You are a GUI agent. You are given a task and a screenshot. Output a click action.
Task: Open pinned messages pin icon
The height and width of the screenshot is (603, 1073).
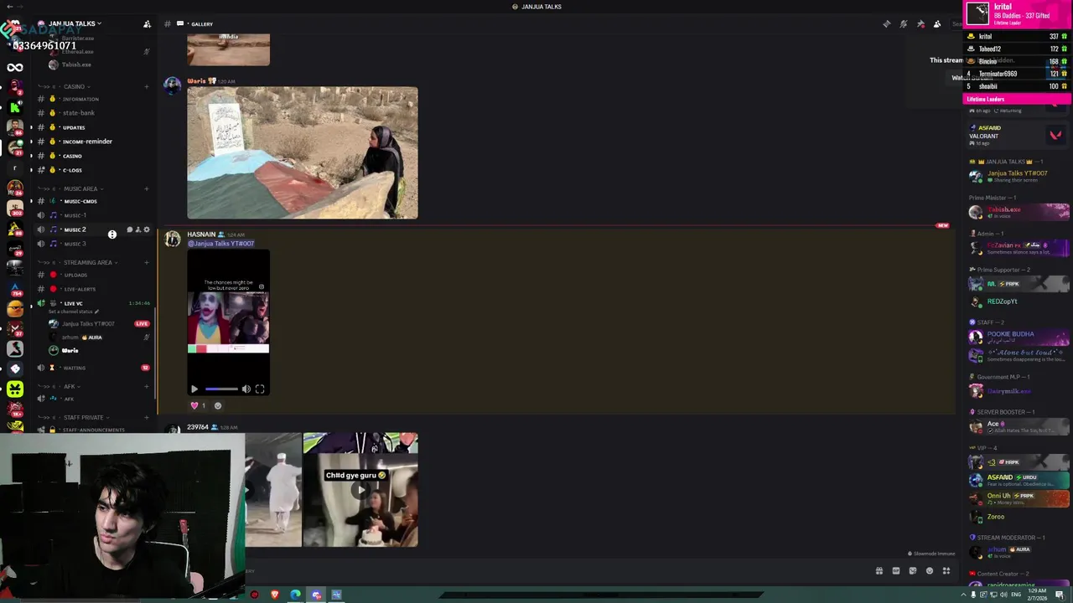click(920, 23)
